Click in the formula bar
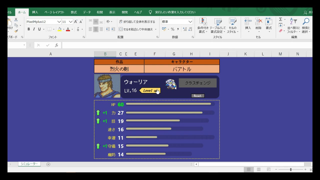This screenshot has height=180, width=320. point(187,45)
